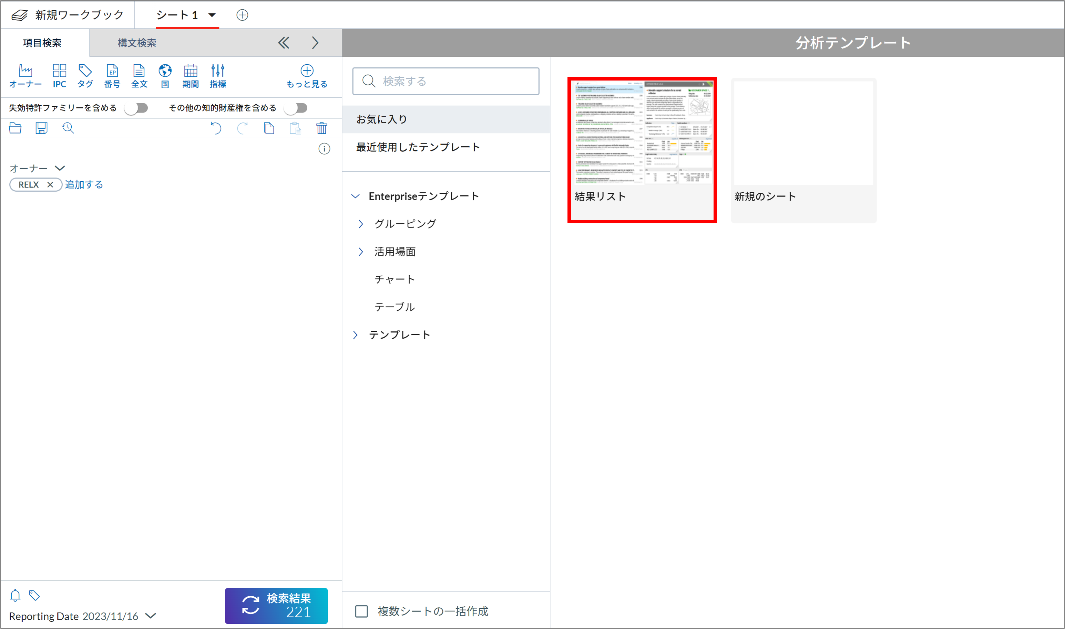Undo the last search edit
This screenshot has height=629, width=1065.
216,128
